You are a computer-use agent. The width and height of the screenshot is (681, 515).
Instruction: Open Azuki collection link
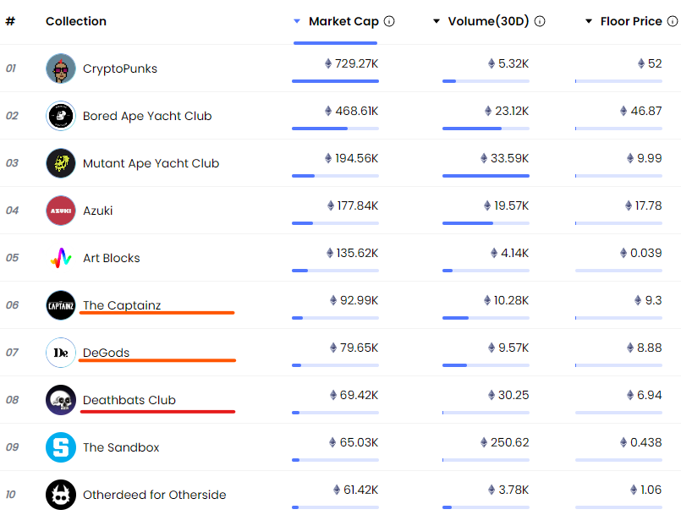point(98,211)
